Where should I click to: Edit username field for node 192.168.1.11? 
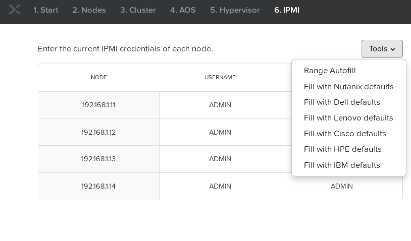click(x=220, y=105)
